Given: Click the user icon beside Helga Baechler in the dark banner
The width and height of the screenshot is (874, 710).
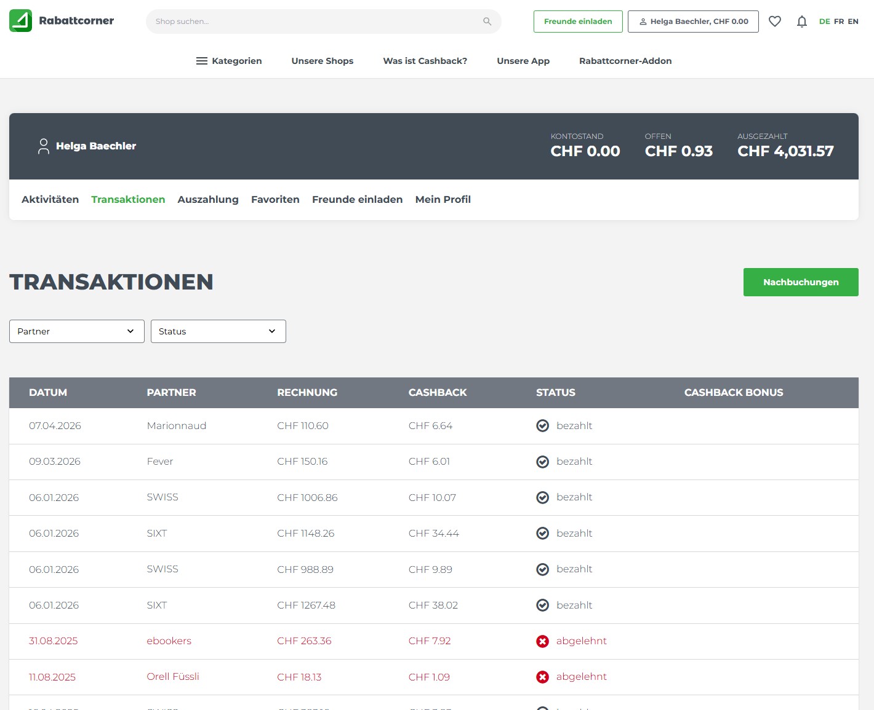Looking at the screenshot, I should click(44, 146).
